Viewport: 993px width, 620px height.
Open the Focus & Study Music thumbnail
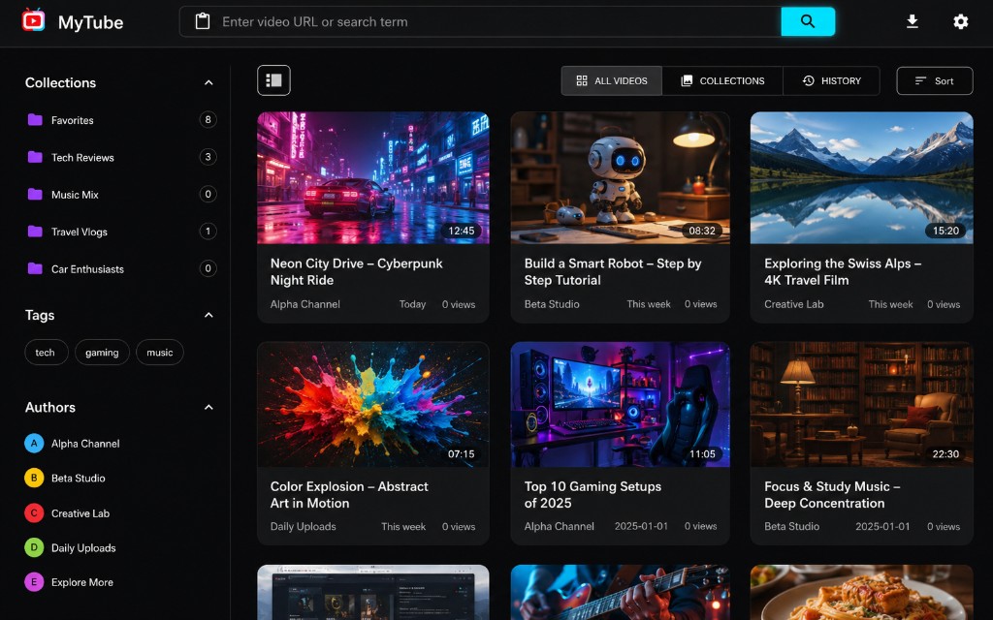point(861,404)
